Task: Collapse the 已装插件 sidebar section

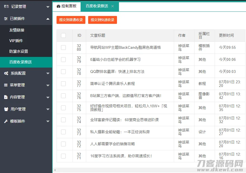Action: 26,19
